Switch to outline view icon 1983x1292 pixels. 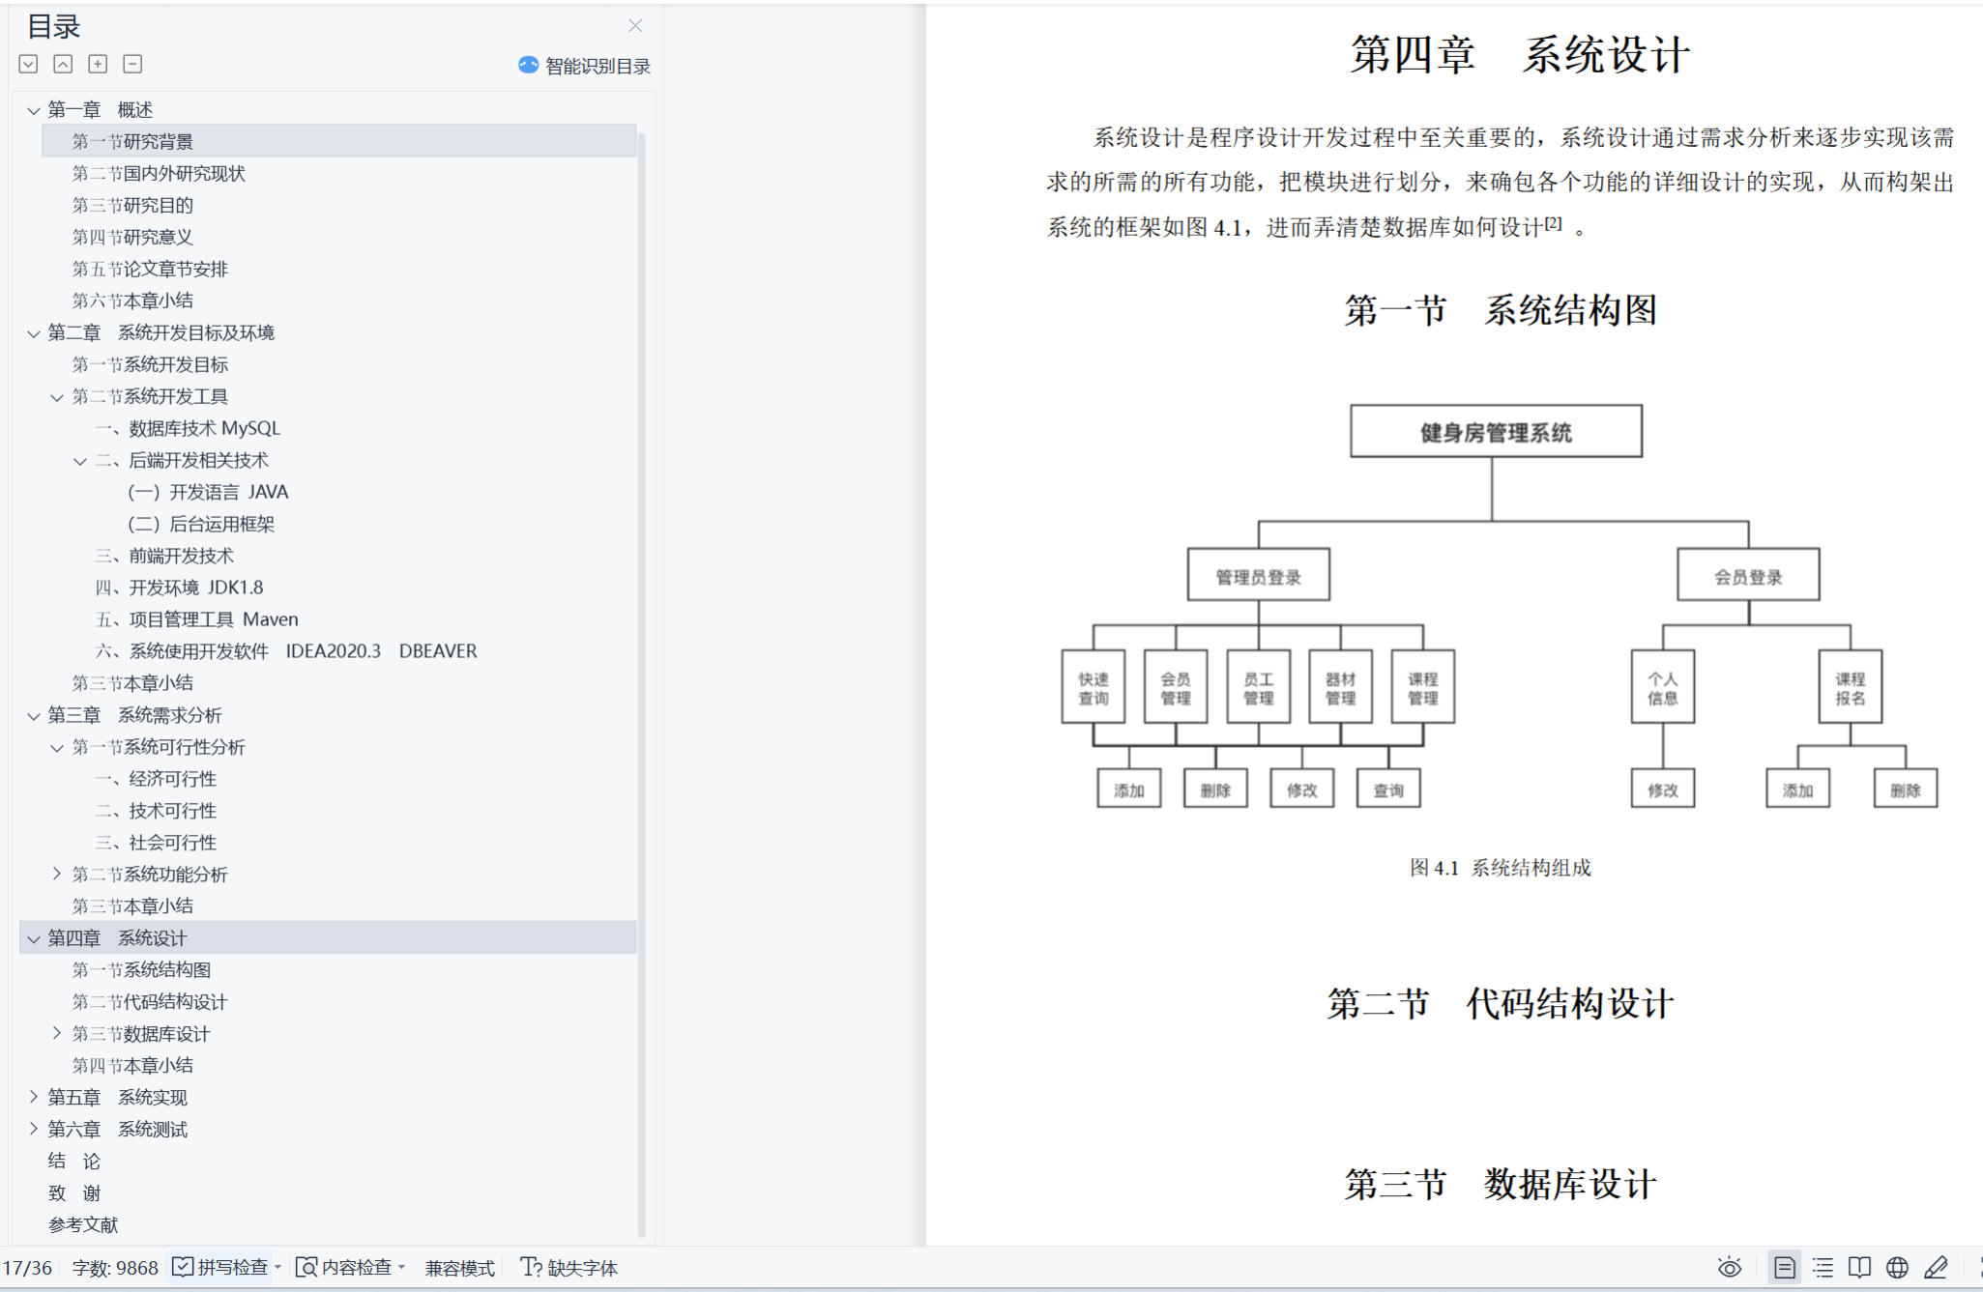[1823, 1267]
